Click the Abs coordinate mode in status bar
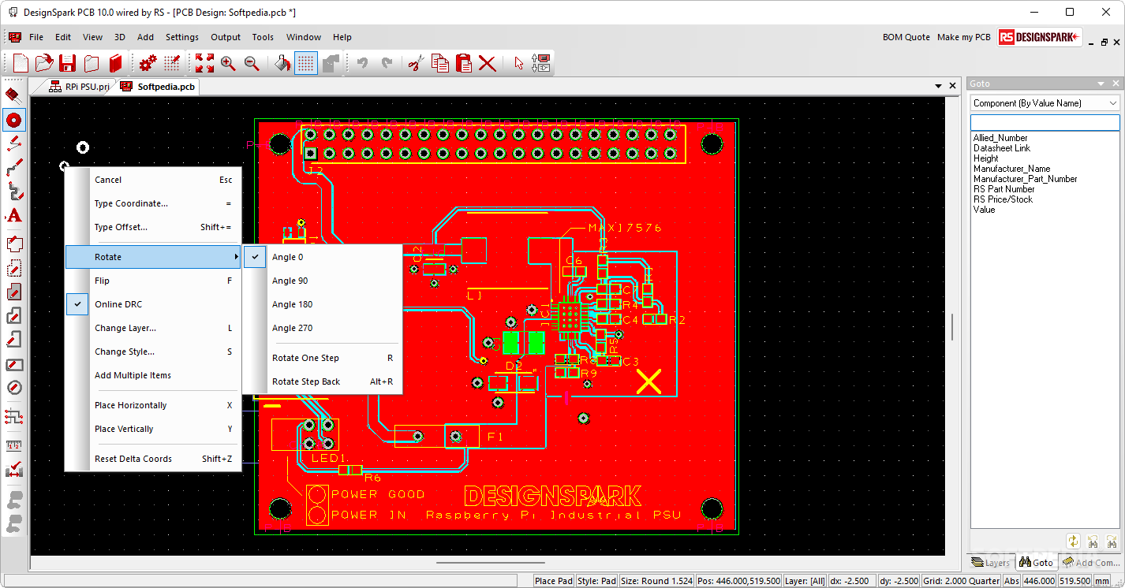 point(1011,581)
